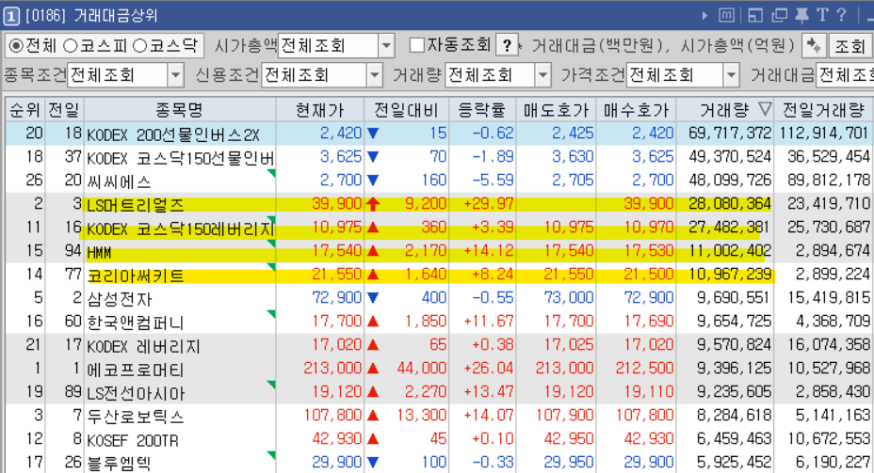
Task: Open the 종목조건 dropdown
Action: pos(175,75)
